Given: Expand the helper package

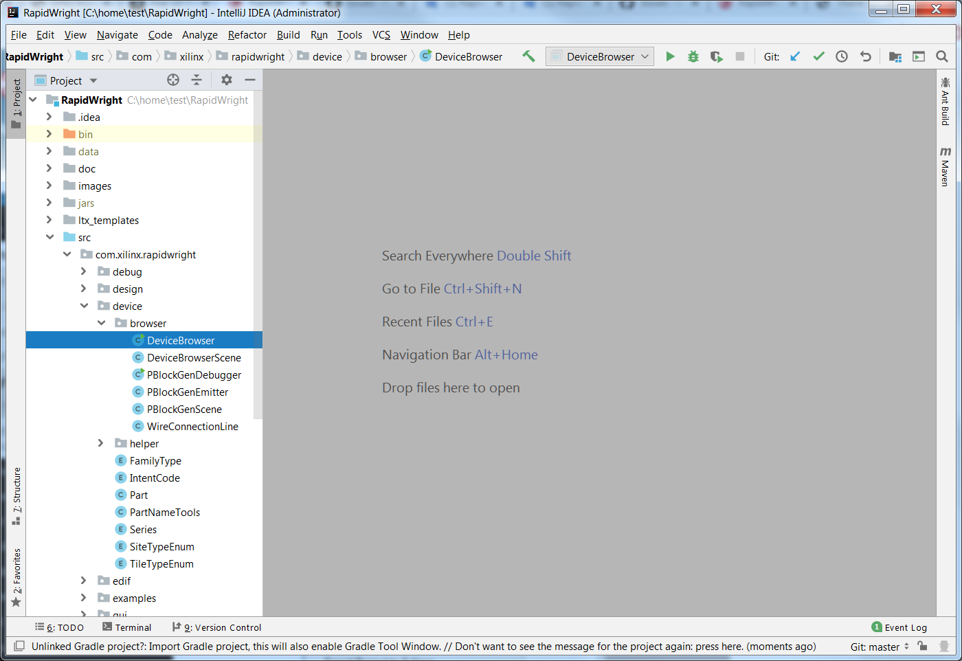Looking at the screenshot, I should point(101,443).
